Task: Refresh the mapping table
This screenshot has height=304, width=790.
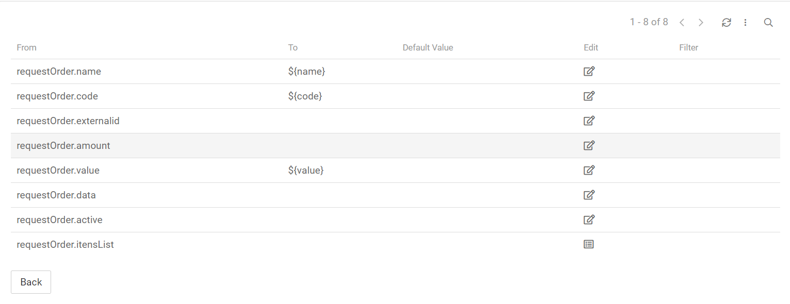Action: coord(727,23)
